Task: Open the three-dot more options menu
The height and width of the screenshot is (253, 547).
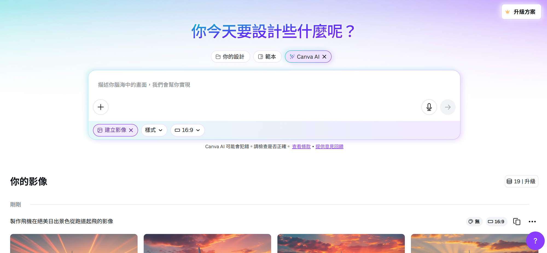Action: (532, 222)
